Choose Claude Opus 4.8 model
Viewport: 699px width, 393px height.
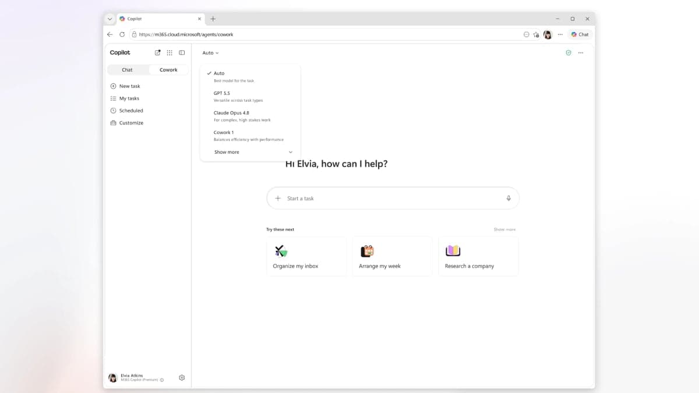pos(250,116)
